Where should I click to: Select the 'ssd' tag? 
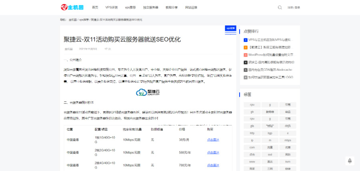coord(270,155)
